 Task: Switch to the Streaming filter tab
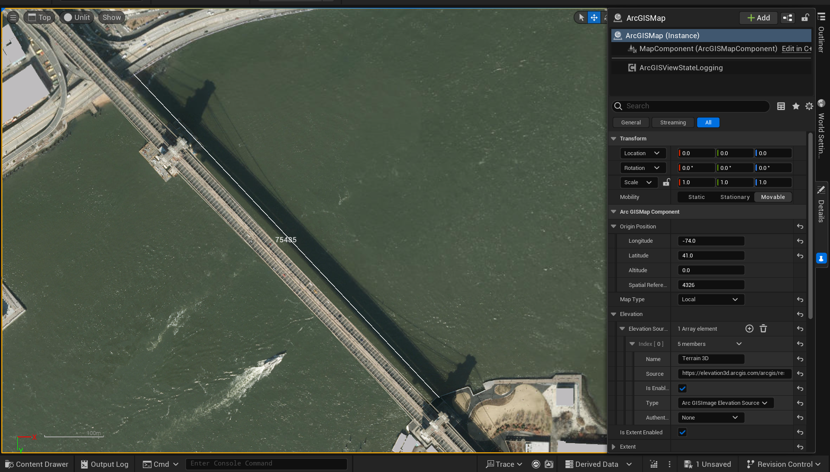click(x=672, y=122)
